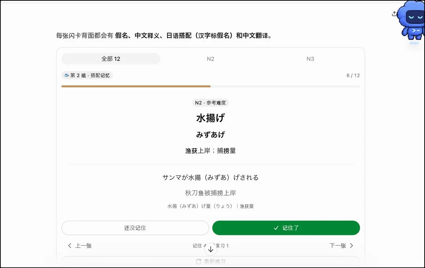Go to previous card with 上一张

pyautogui.click(x=79, y=246)
